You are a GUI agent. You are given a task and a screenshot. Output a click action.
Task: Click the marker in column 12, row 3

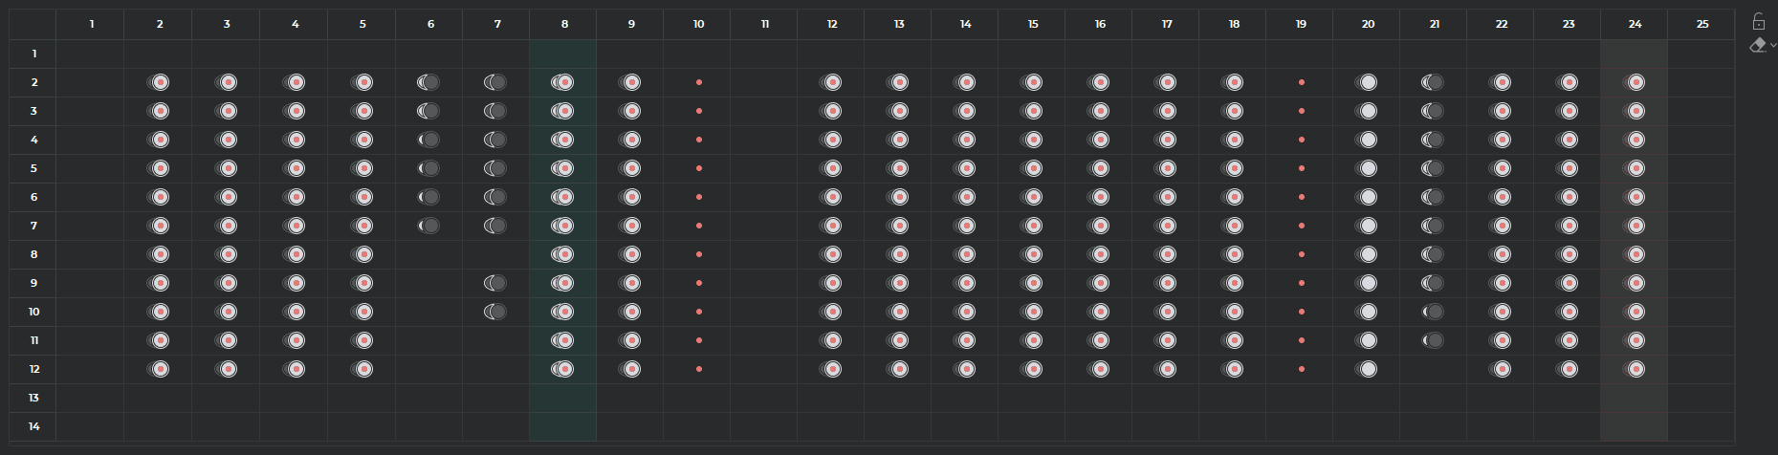(x=832, y=111)
